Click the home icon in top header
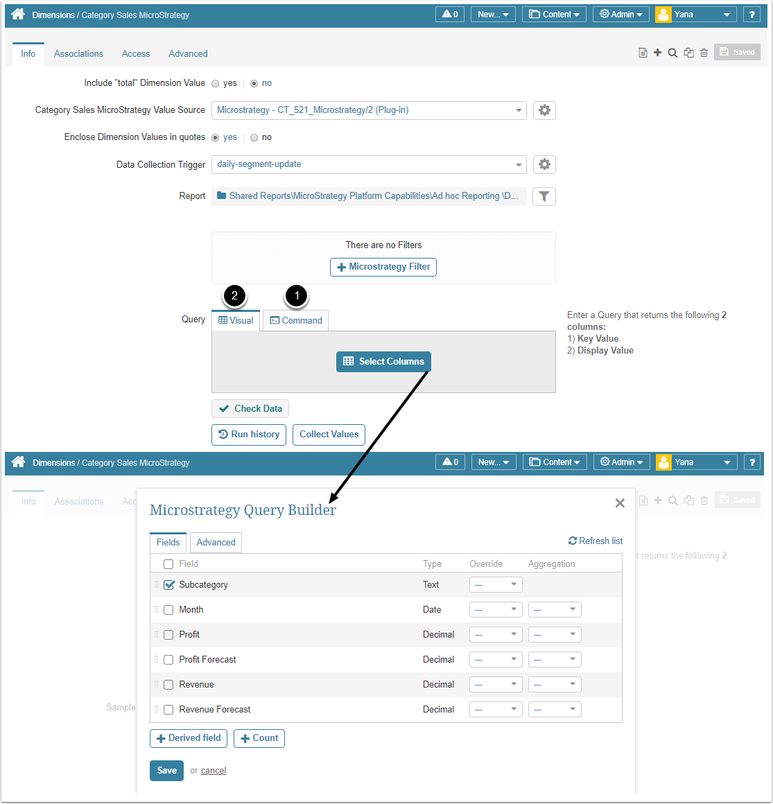773x804 pixels. [x=18, y=15]
